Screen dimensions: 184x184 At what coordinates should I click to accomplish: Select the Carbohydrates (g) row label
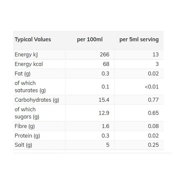click(x=37, y=100)
